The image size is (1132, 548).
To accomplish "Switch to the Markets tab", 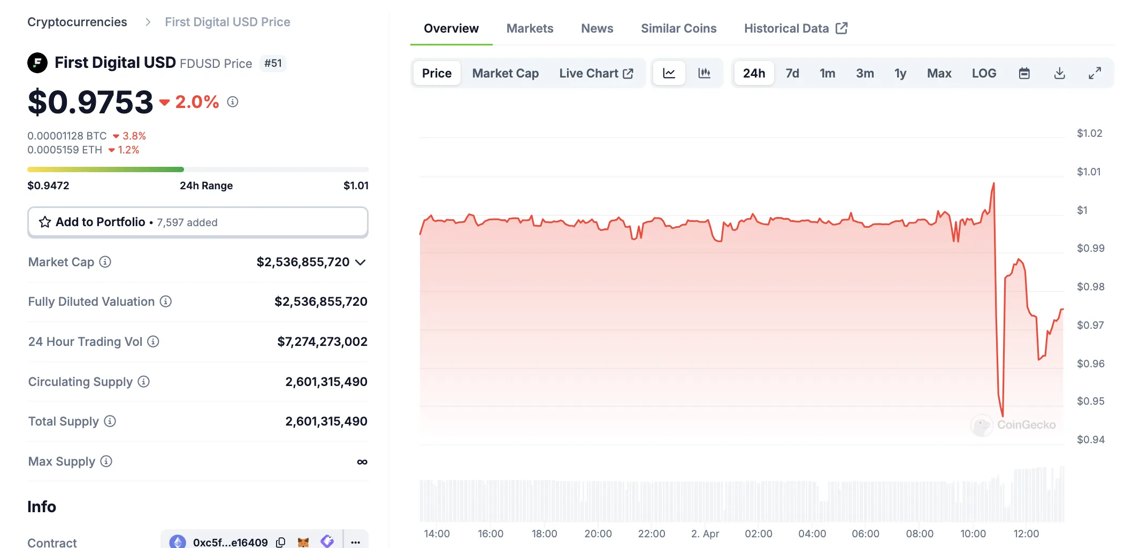I will 529,28.
